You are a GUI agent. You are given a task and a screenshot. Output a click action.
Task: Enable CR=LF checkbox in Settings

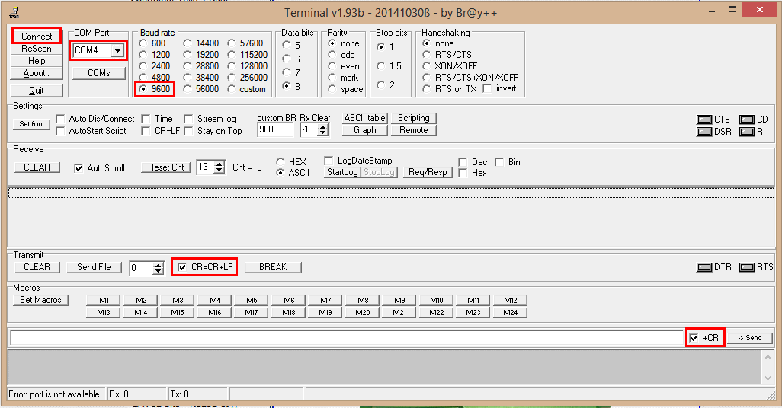(146, 131)
